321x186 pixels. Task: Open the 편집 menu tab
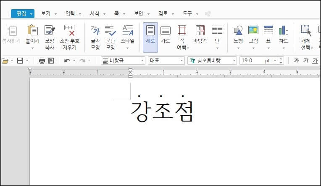23,14
